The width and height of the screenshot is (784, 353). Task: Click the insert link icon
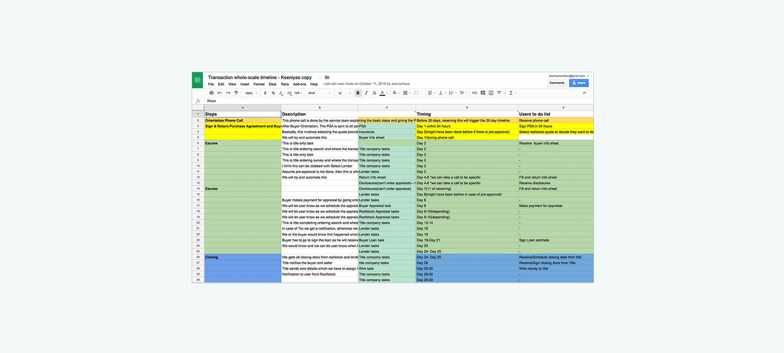click(474, 93)
